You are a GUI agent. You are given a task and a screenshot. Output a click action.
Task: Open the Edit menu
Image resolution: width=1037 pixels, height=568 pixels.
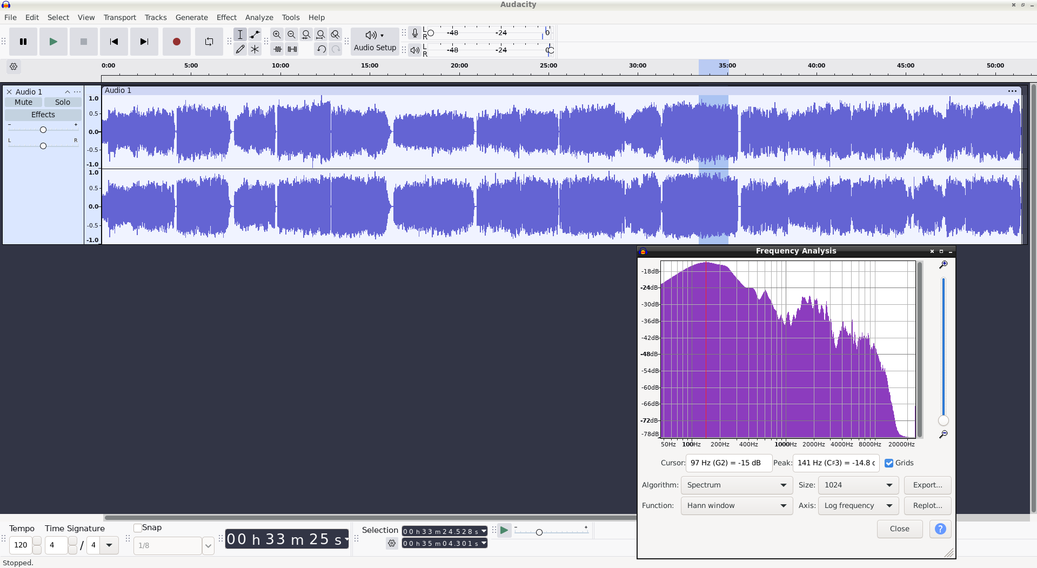32,17
